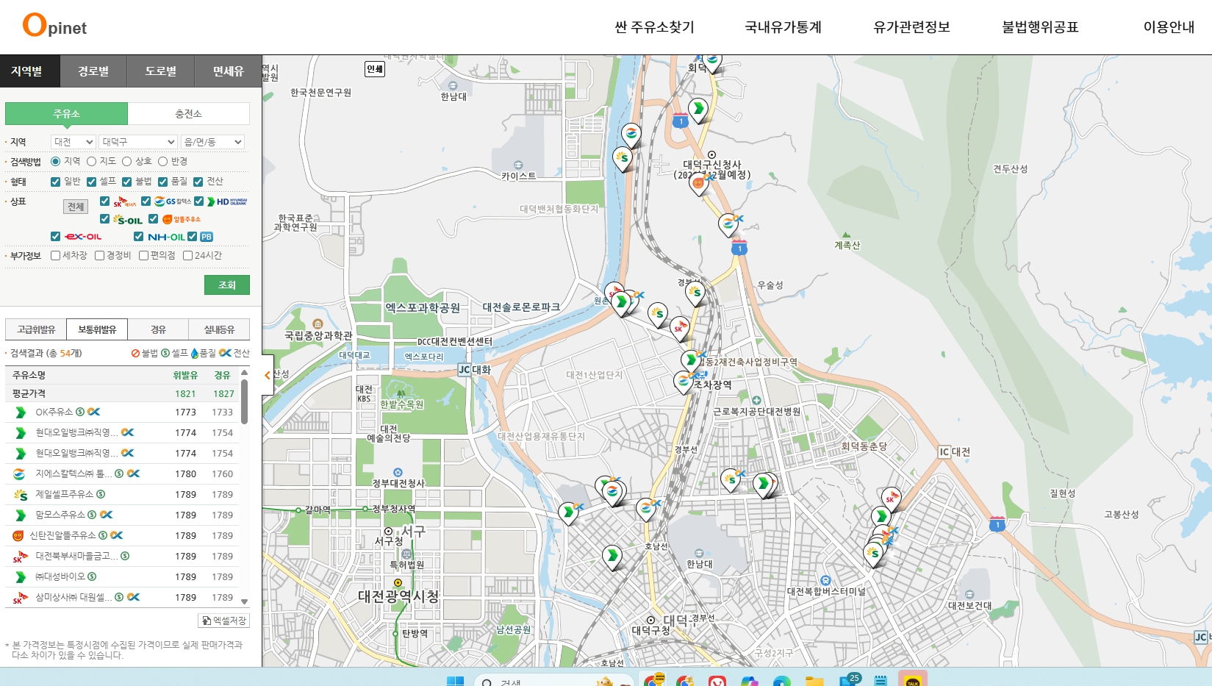Click the S-OIL marker next to 우술성 label
This screenshot has width=1212, height=686.
click(x=695, y=293)
